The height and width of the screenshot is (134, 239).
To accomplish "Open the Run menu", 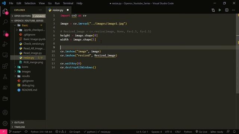I will (57, 3).
